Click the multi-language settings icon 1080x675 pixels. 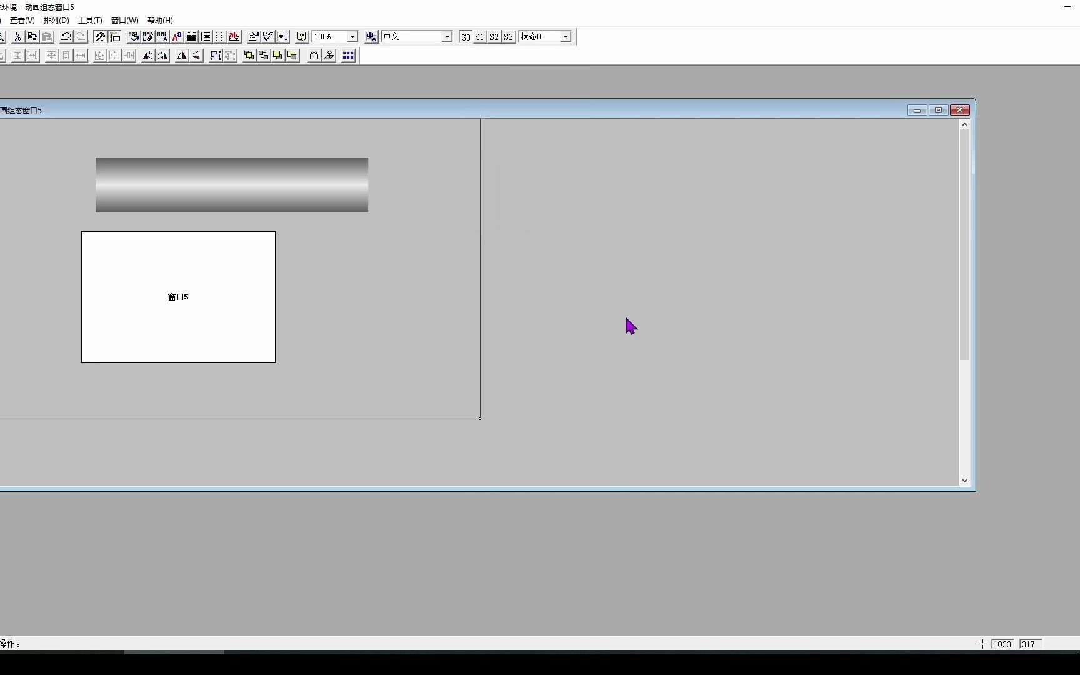371,37
